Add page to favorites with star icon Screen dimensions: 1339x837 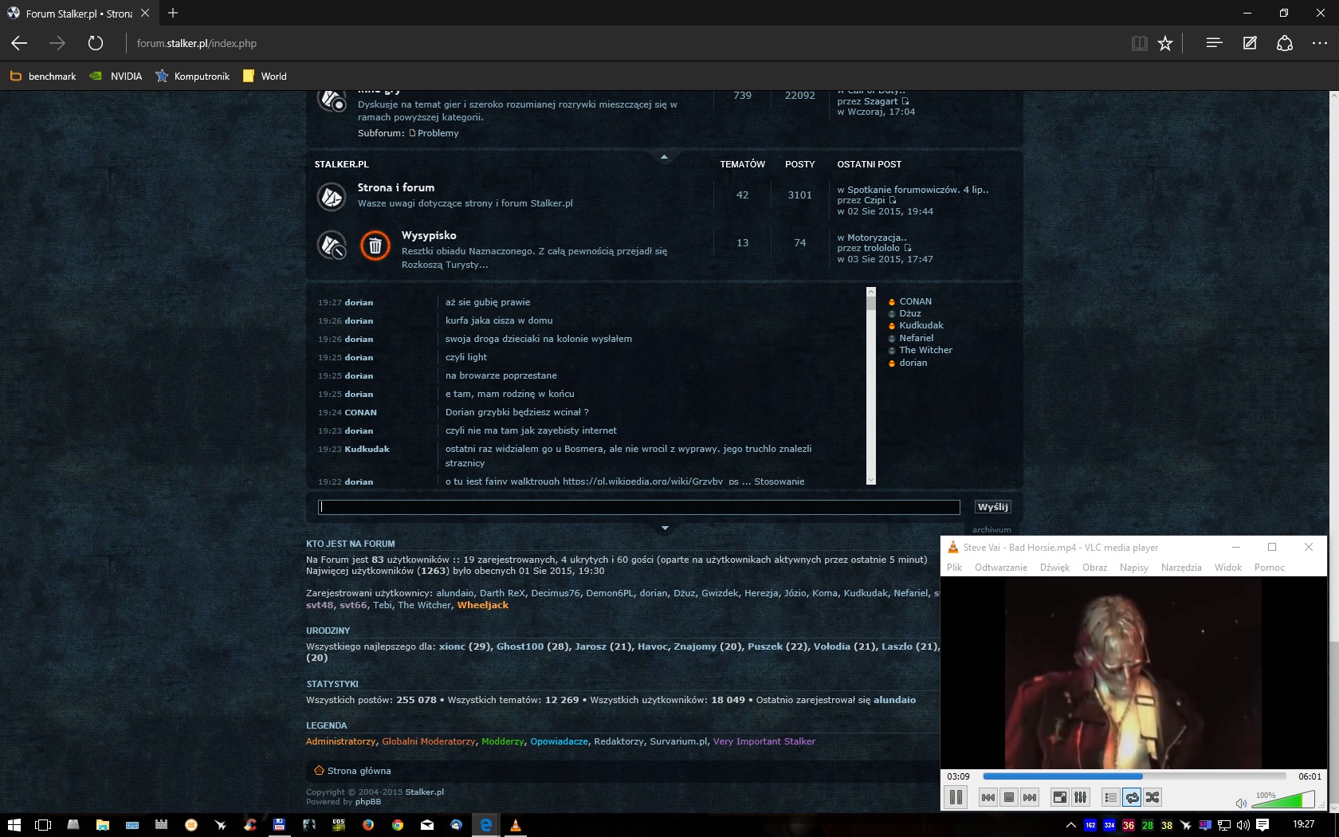tap(1165, 44)
